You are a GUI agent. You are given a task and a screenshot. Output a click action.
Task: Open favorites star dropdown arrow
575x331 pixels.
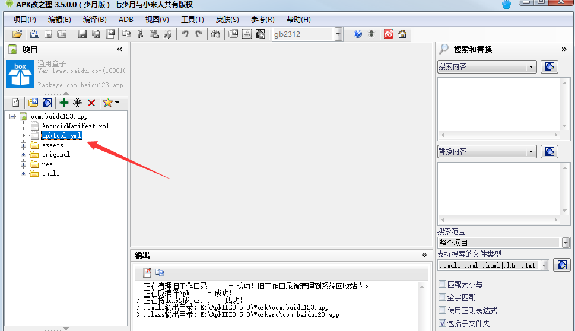(x=117, y=103)
